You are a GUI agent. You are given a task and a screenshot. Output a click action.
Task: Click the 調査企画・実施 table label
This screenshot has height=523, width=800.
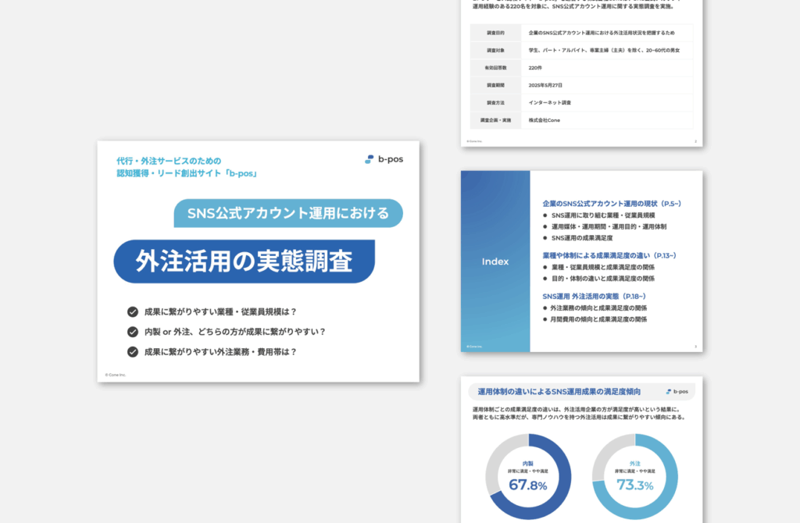point(495,120)
